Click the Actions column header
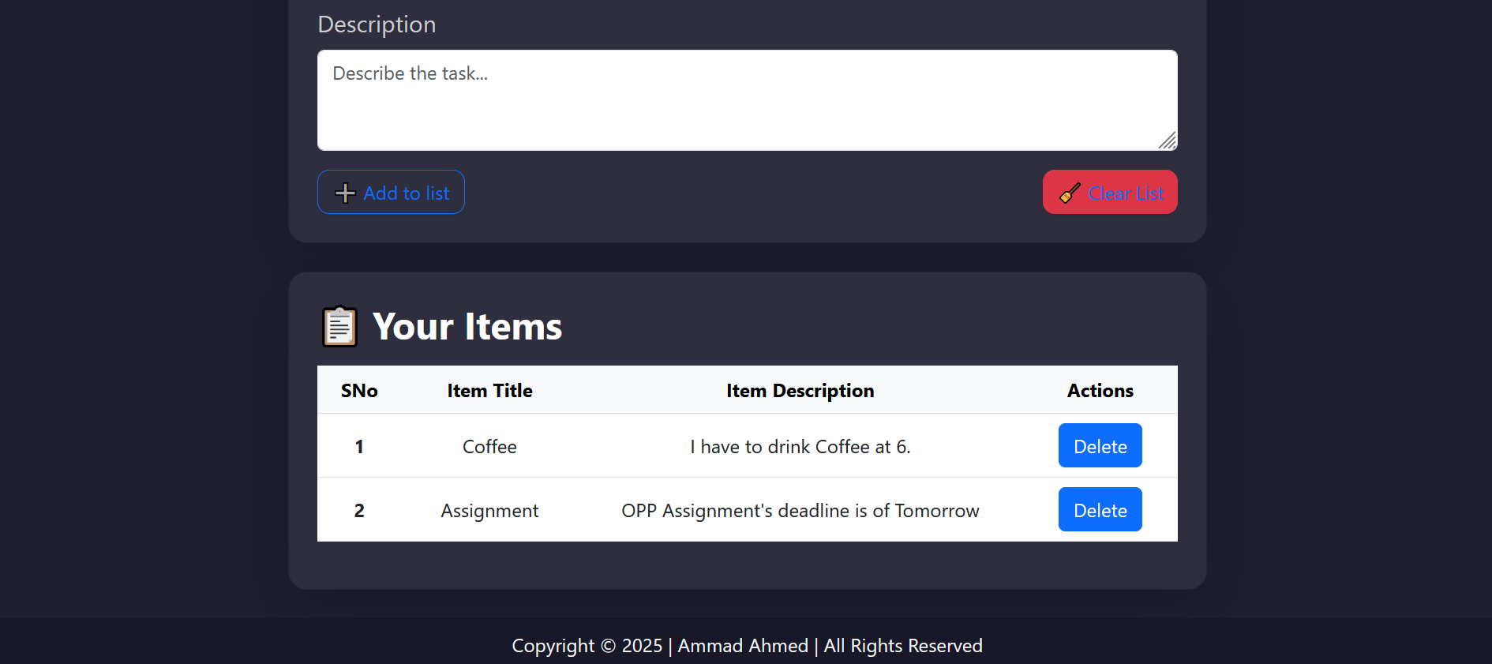The image size is (1492, 664). (x=1100, y=391)
